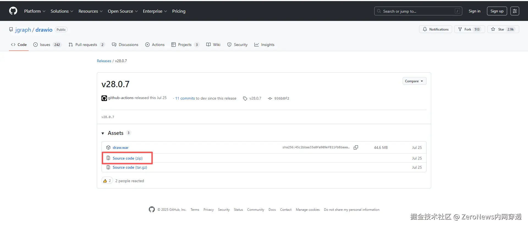528x227 pixels.
Task: Open the Pull requests tab
Action: pos(87,45)
